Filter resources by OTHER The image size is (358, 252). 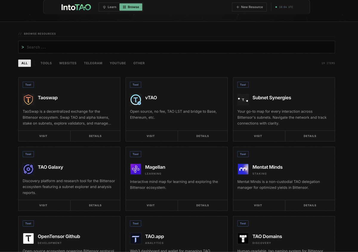coord(139,63)
